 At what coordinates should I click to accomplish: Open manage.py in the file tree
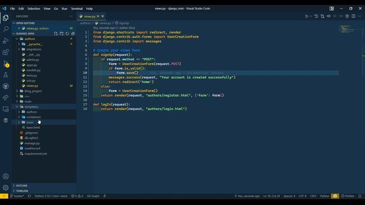tap(44, 143)
